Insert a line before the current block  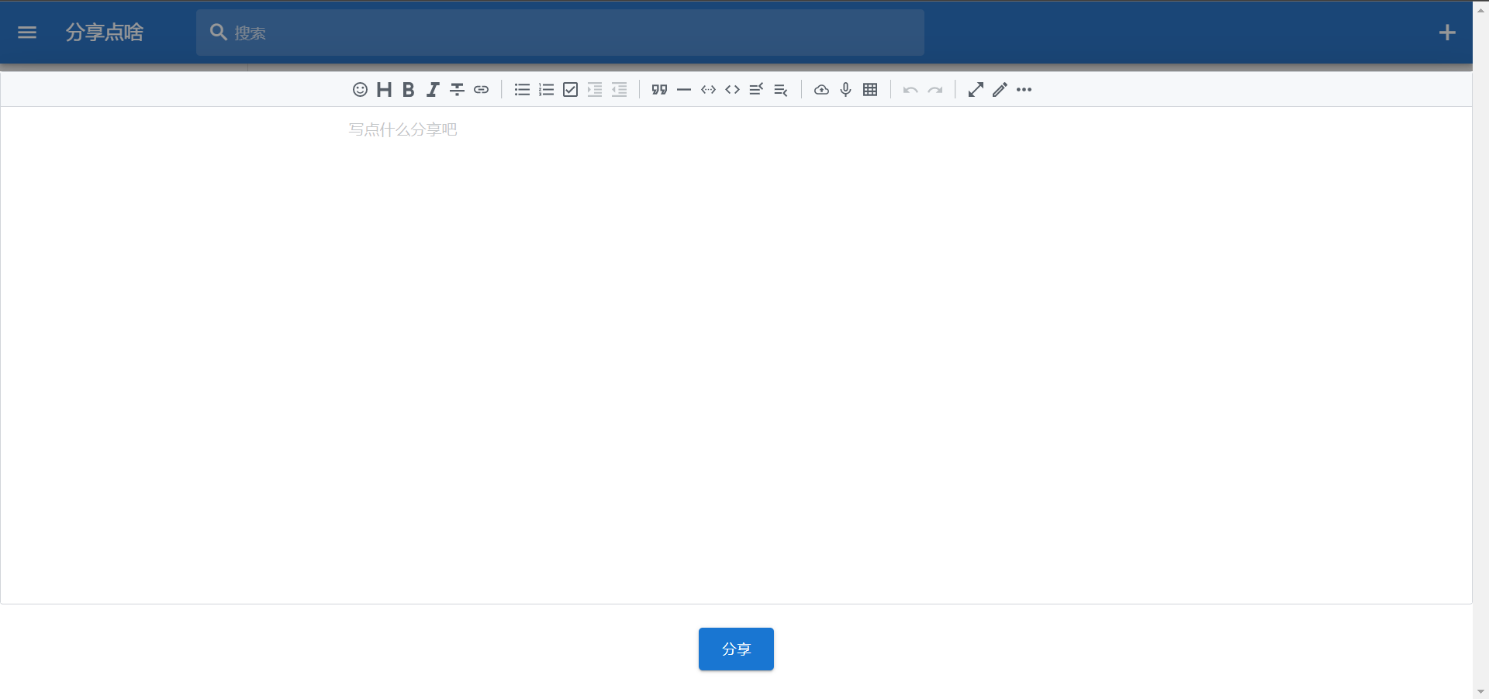coord(756,90)
